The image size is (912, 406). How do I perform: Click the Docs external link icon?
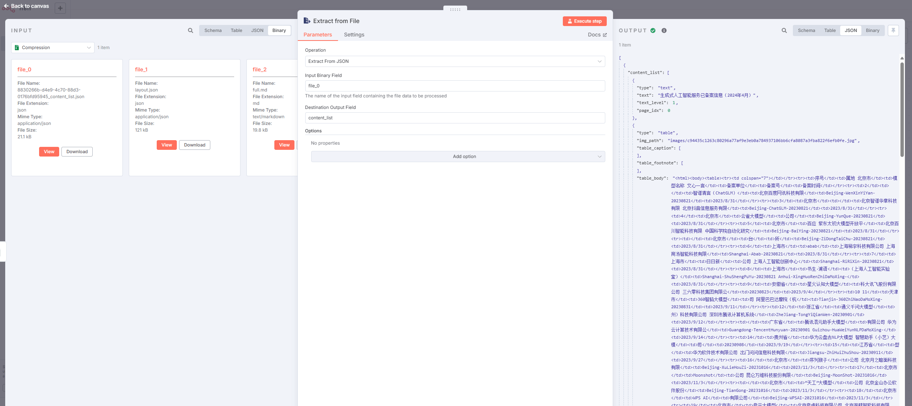pos(605,35)
